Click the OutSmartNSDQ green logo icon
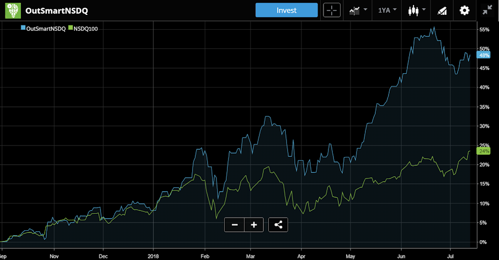The height and width of the screenshot is (260, 499). 13,10
